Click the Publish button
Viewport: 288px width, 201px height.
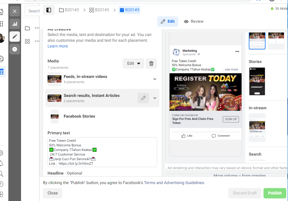click(275, 193)
